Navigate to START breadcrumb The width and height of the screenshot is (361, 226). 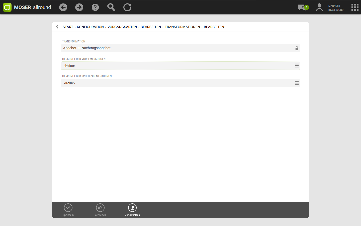(68, 27)
